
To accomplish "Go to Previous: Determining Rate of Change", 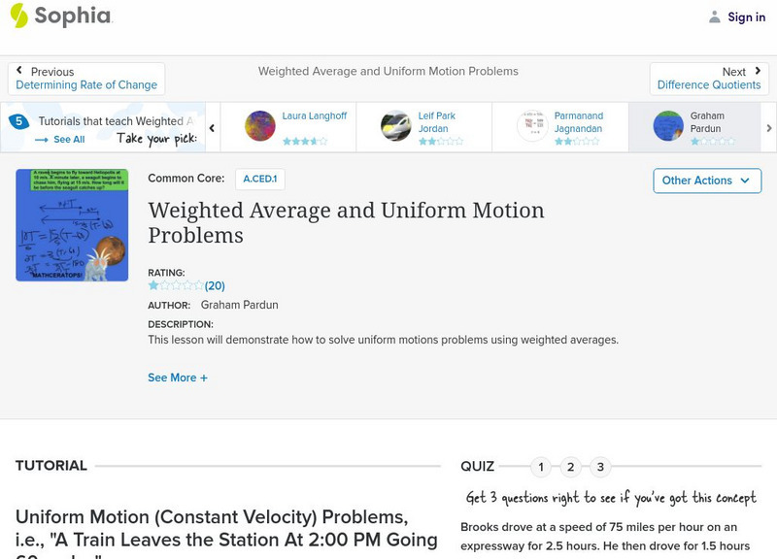I will tap(86, 79).
